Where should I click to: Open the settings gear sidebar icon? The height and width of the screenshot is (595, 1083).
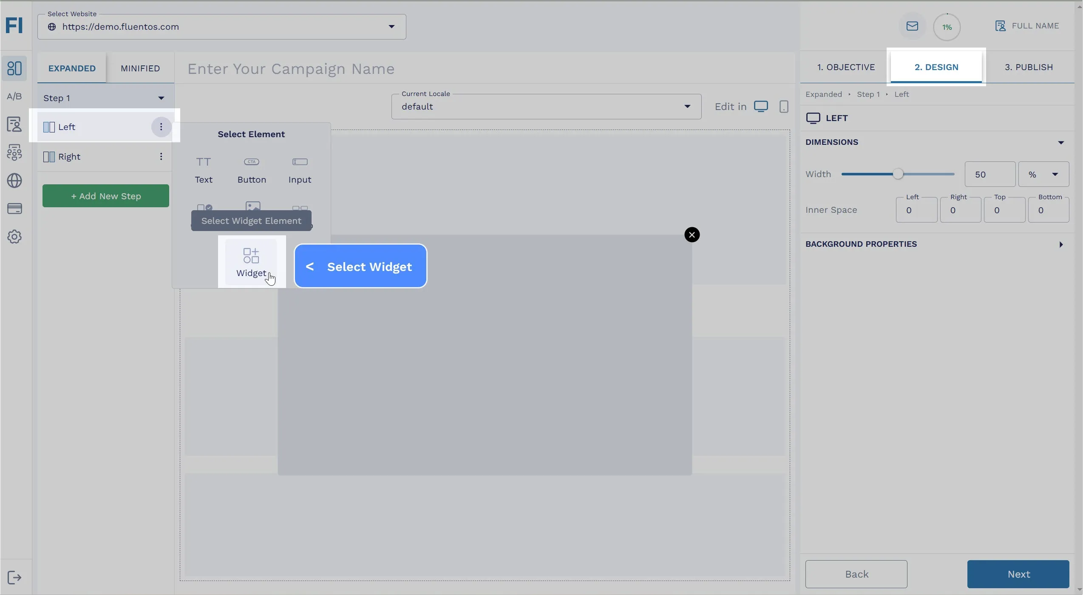click(x=14, y=237)
